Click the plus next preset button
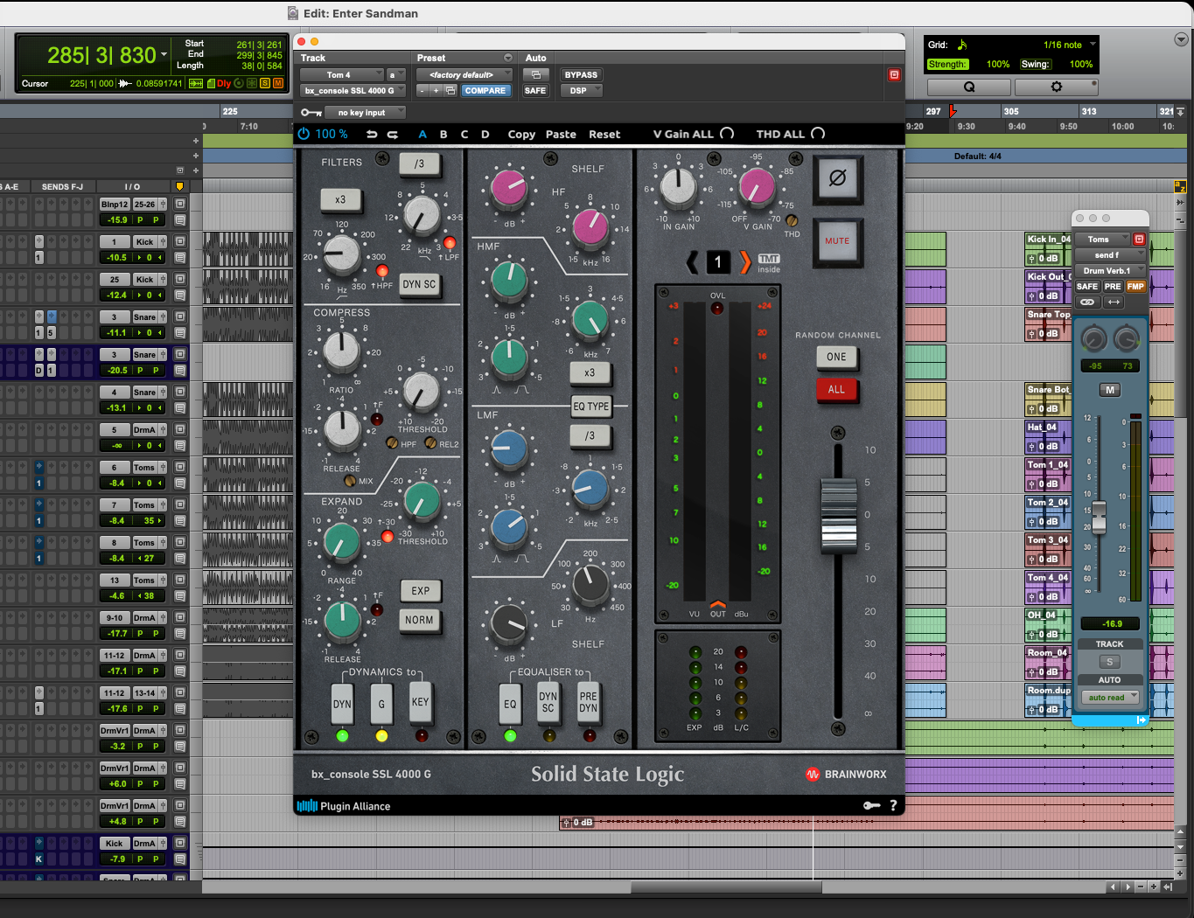 [x=436, y=91]
